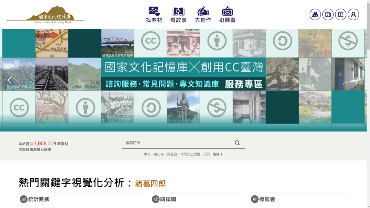Screen dimensions: 370x208
Task: Click the 找素材 navigation icon
Action: (x=154, y=15)
